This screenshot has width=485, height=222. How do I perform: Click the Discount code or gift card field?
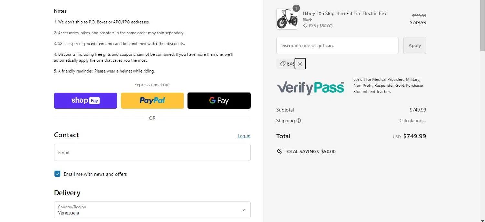(x=337, y=45)
